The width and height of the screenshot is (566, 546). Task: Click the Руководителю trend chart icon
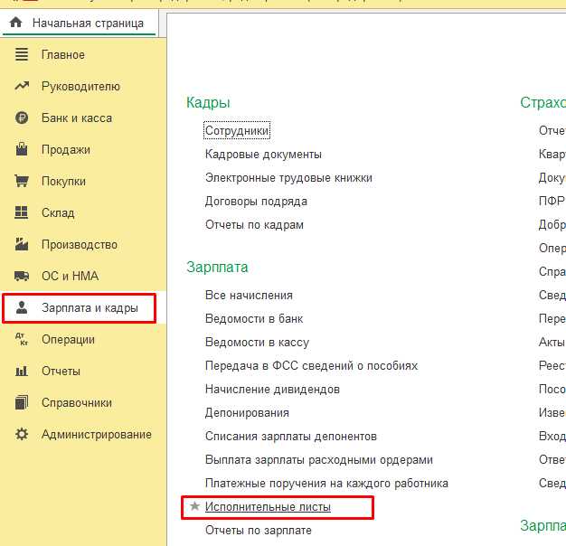click(x=23, y=87)
